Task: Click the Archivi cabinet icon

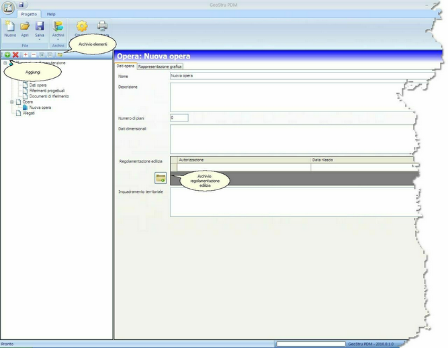Action: pos(58,26)
